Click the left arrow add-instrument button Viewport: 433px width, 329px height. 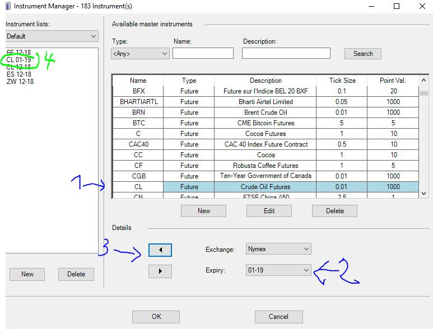160,250
